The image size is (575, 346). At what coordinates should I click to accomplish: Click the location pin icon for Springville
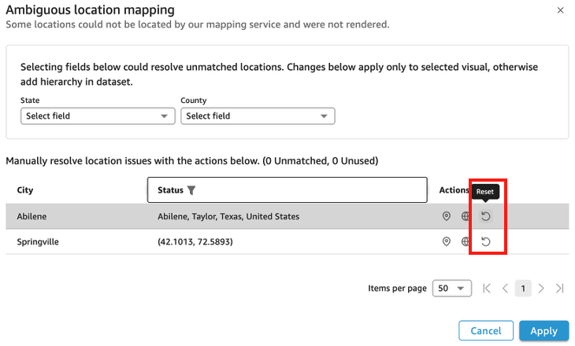(446, 242)
